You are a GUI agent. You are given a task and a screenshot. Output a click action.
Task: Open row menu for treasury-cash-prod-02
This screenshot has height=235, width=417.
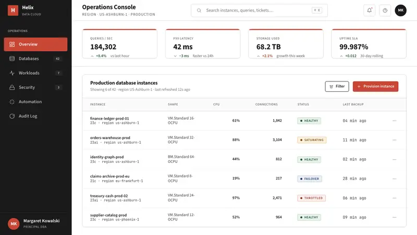click(x=395, y=198)
